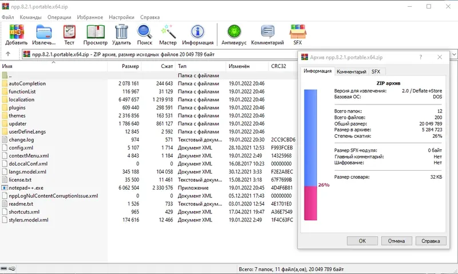Switch to the SFX dialog tab
Image resolution: width=458 pixels, height=274 pixels.
pyautogui.click(x=376, y=71)
